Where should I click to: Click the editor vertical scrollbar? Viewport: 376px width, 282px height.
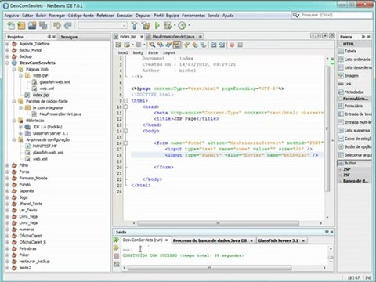327,128
